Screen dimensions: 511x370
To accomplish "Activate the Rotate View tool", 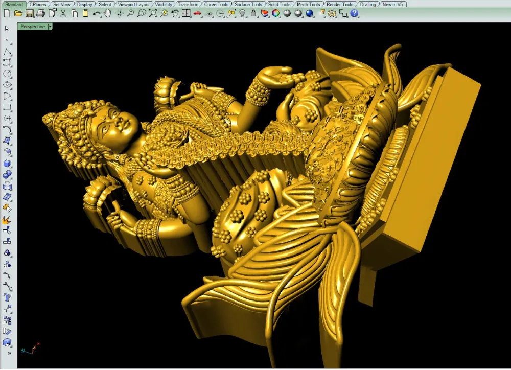I will [x=119, y=13].
